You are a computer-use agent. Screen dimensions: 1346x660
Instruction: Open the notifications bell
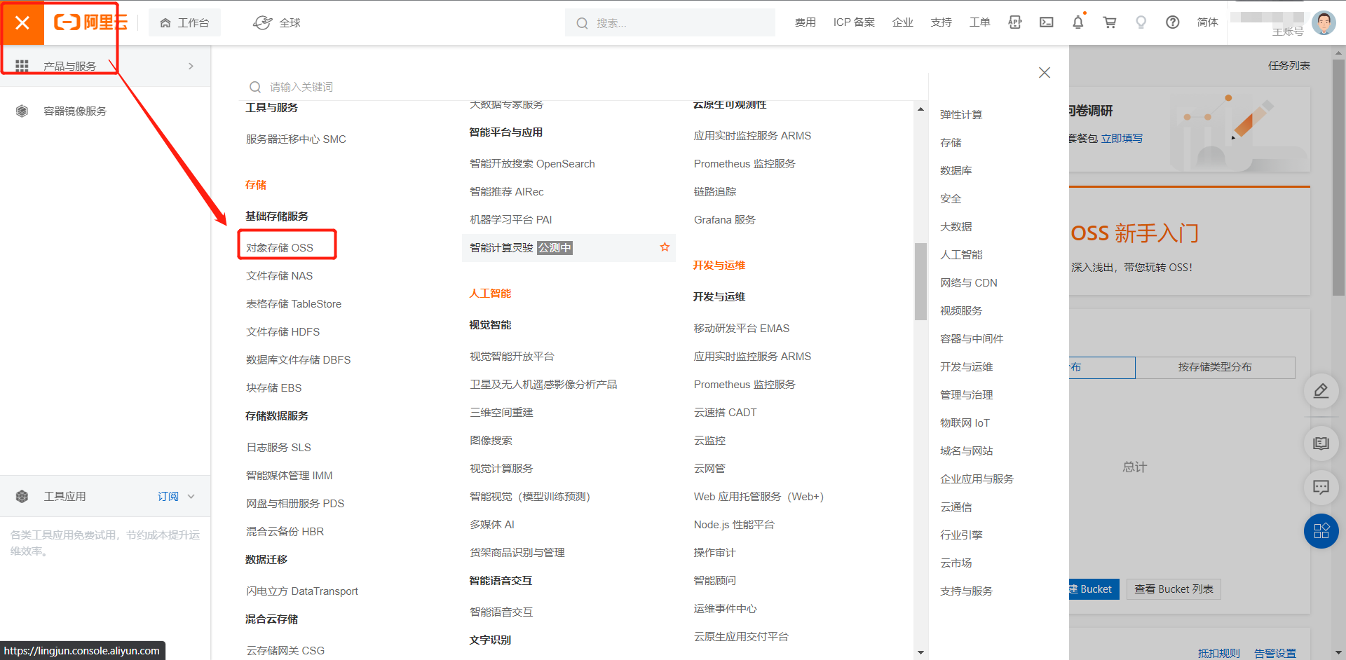[x=1078, y=22]
